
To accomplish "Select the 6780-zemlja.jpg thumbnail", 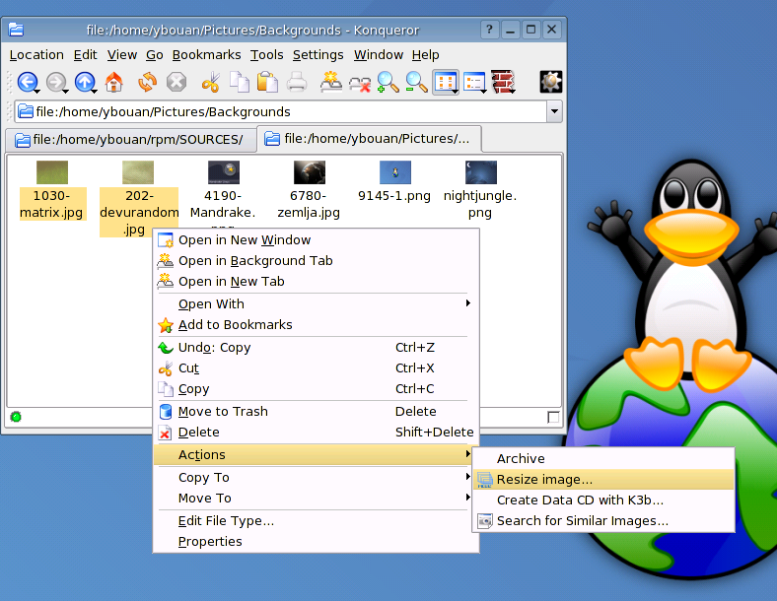I will [x=310, y=172].
